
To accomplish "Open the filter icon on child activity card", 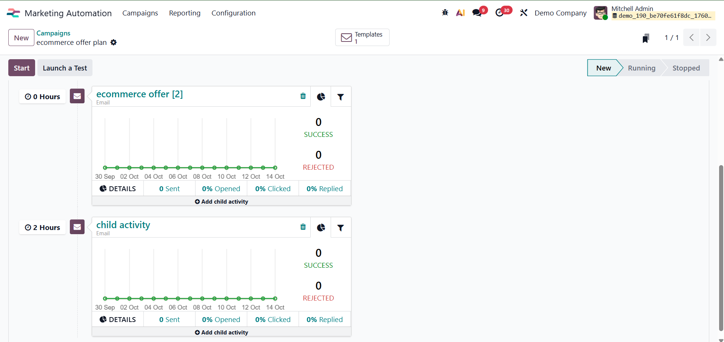I will (x=340, y=227).
